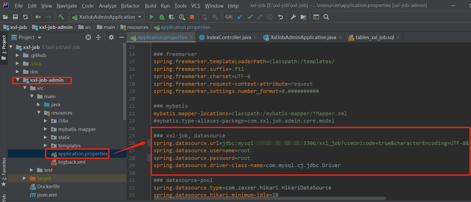Click the Git Rollback undo icon
Image resolution: width=471 pixels, height=202 pixels.
pos(280,17)
